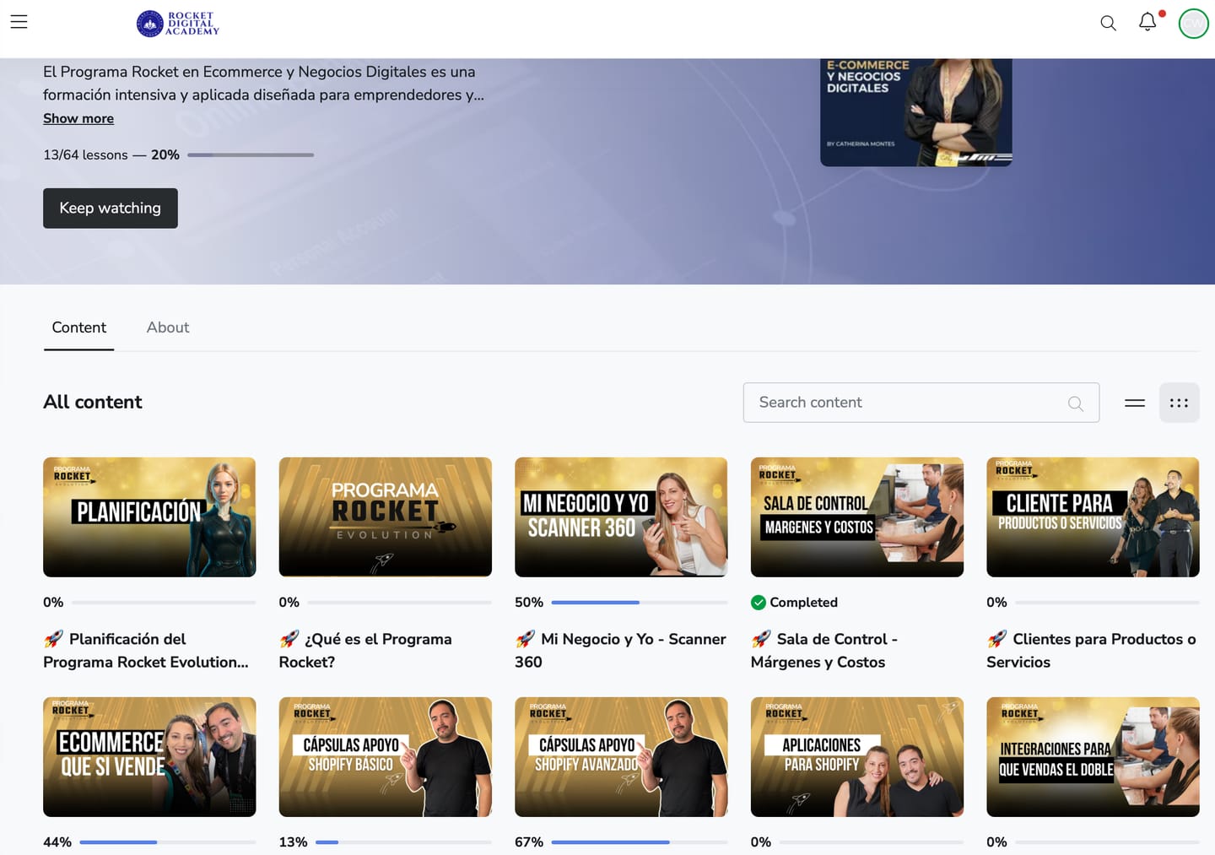This screenshot has height=855, width=1215.
Task: Open the hamburger navigation menu
Action: click(19, 22)
